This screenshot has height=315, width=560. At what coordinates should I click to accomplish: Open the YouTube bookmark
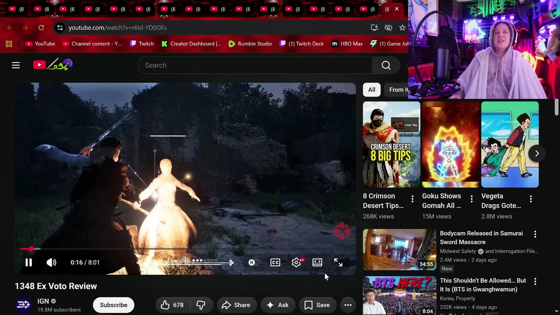click(x=40, y=44)
